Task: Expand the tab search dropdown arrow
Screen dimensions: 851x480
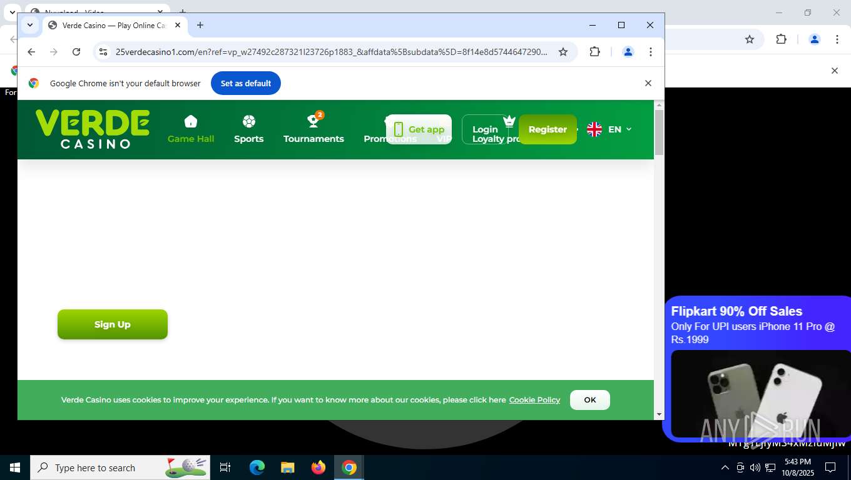Action: (x=29, y=26)
